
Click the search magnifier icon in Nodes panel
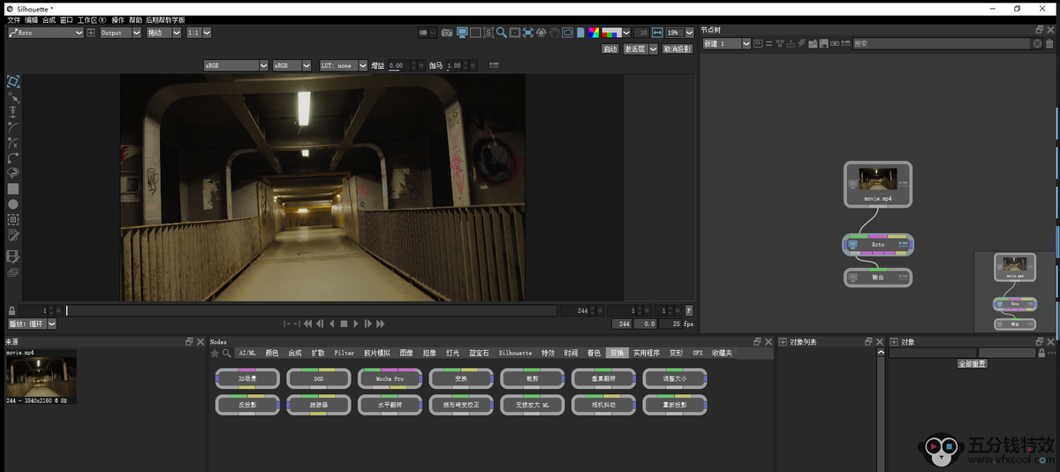(x=224, y=353)
